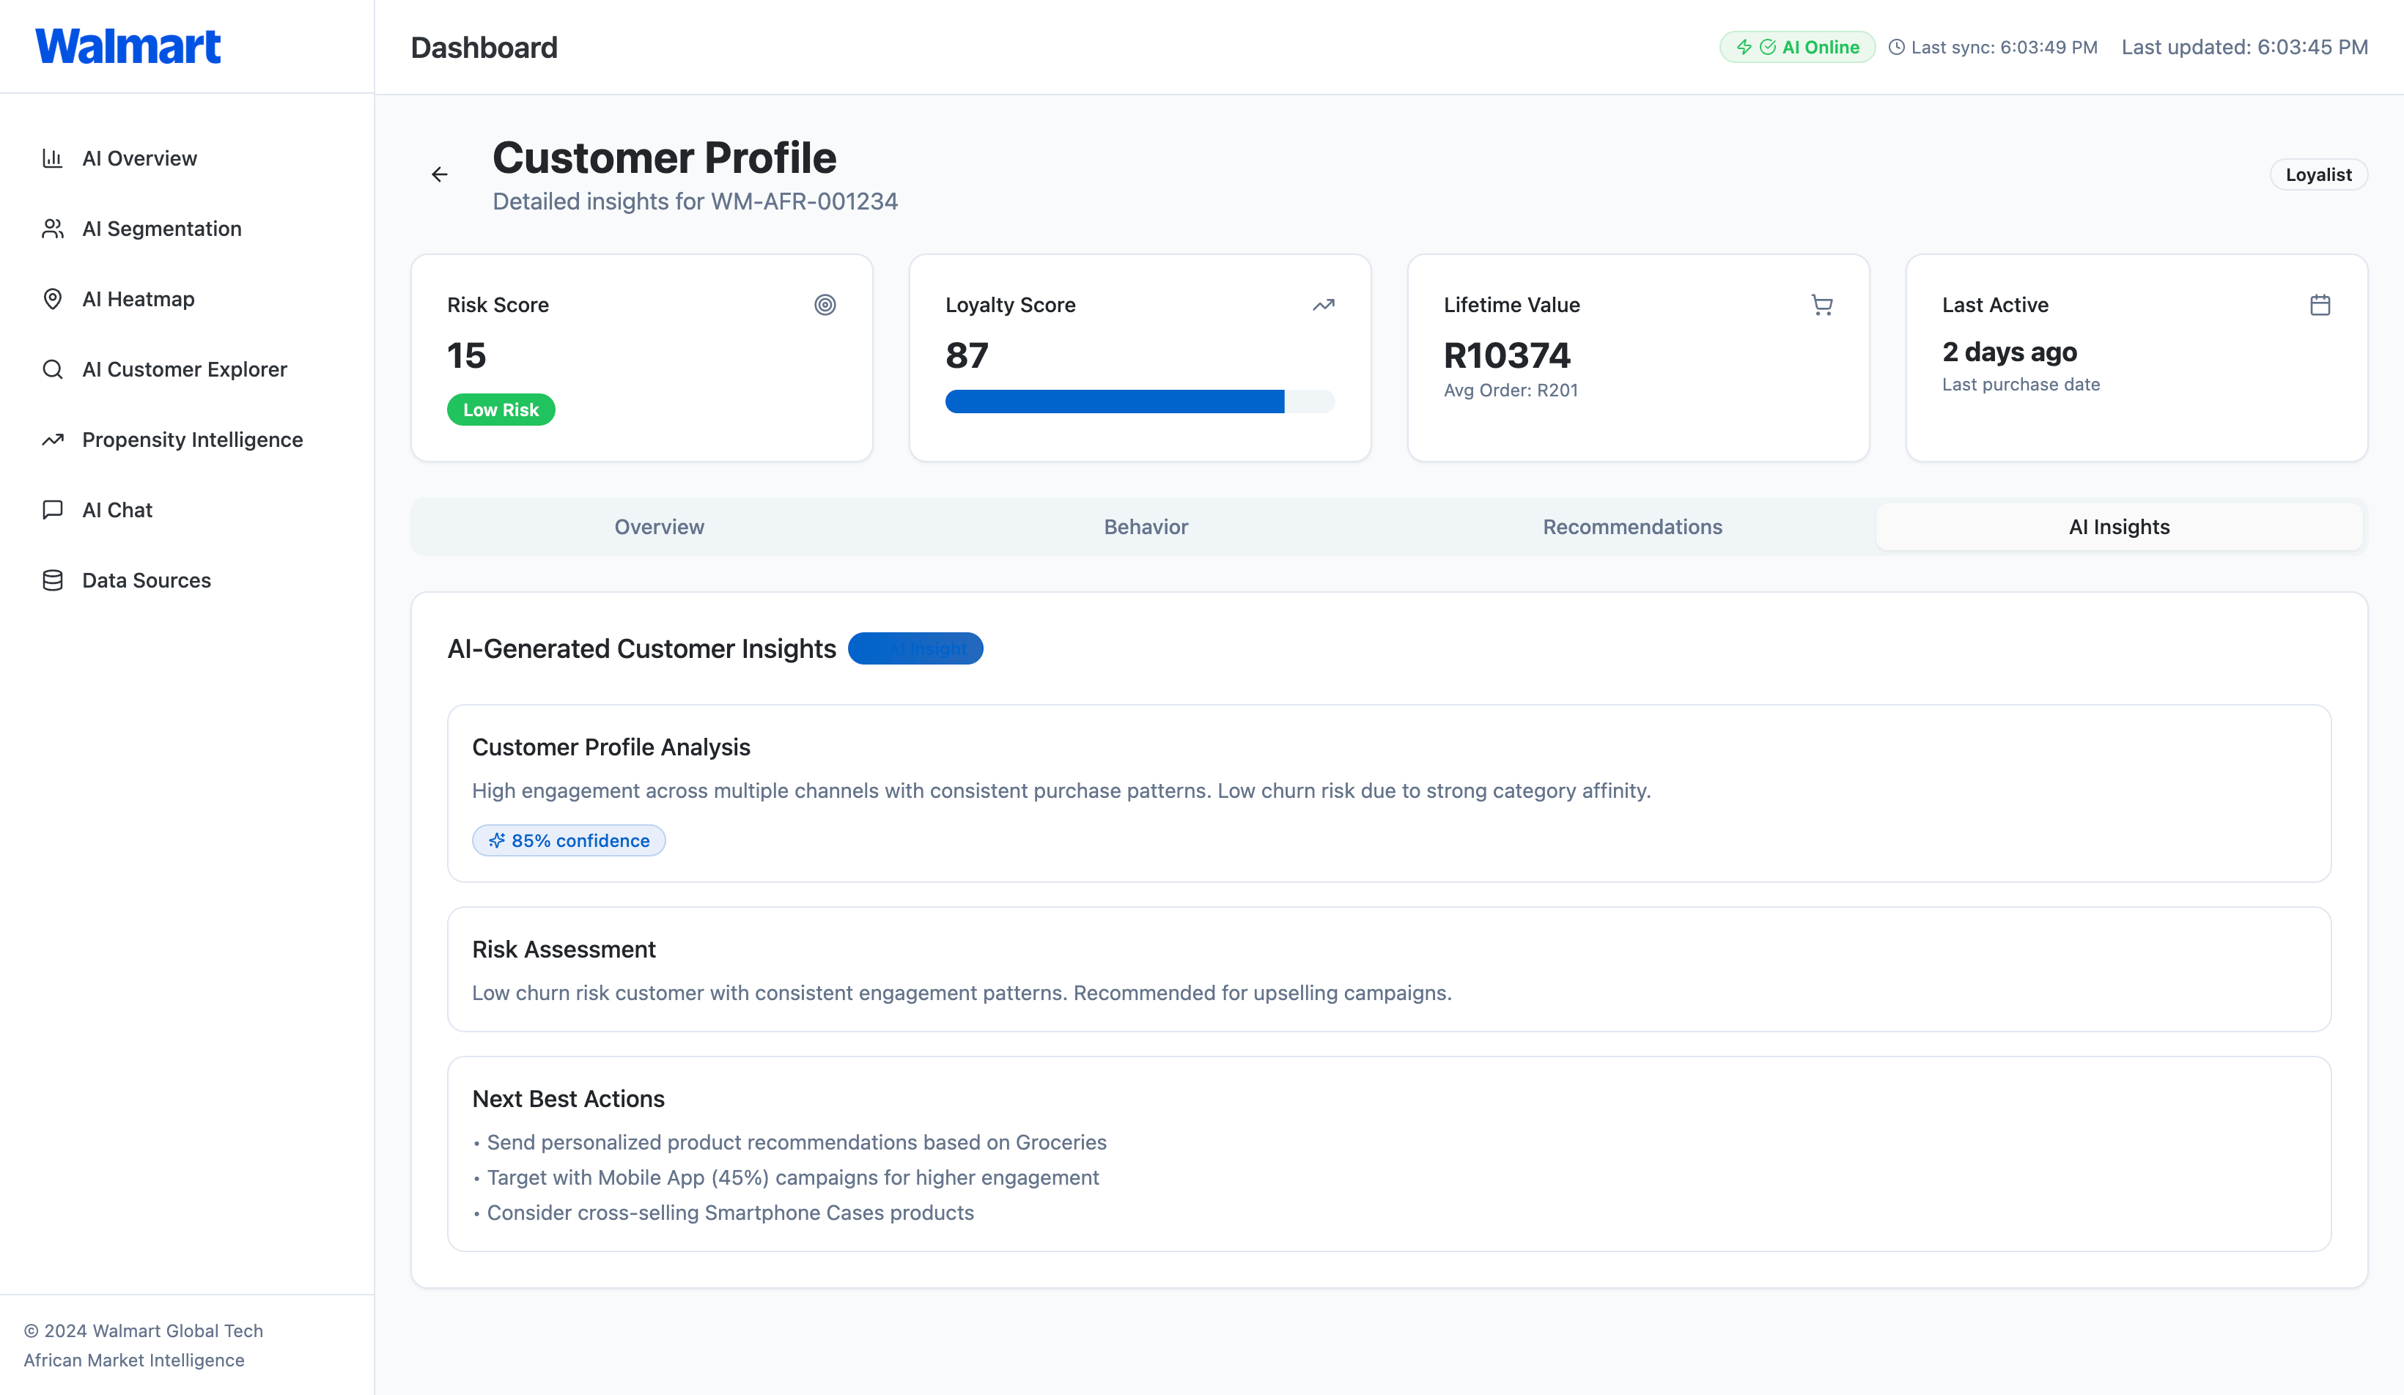Open AI Heatmap from sidebar

tap(187, 300)
